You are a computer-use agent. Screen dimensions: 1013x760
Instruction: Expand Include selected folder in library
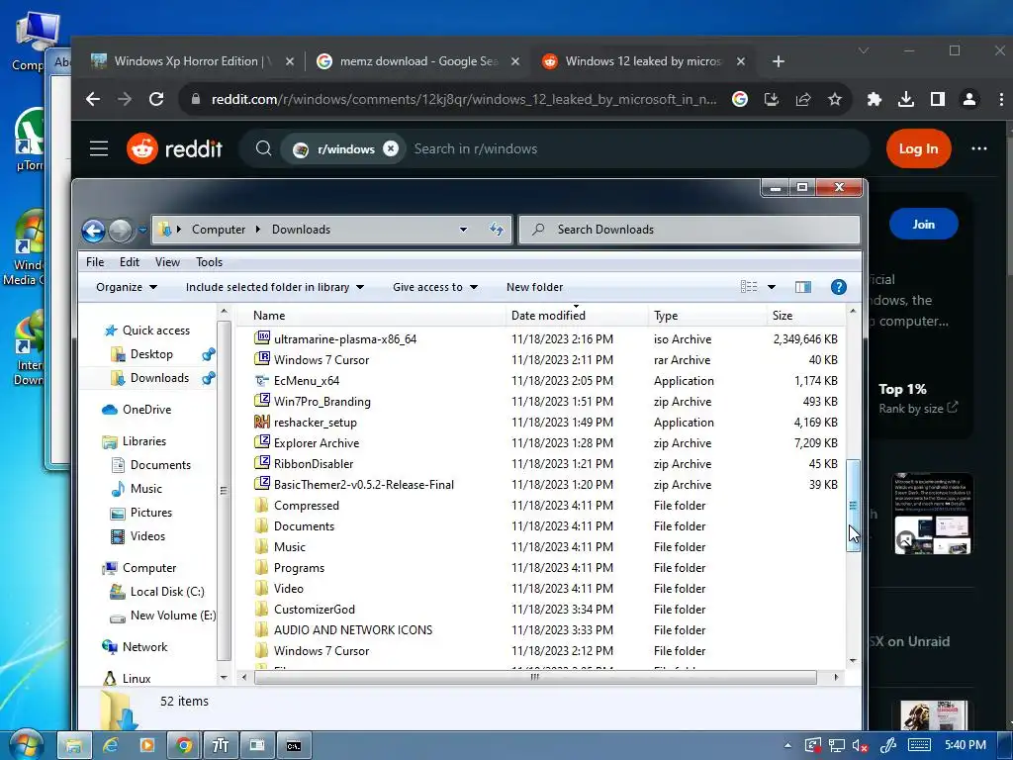tap(275, 287)
